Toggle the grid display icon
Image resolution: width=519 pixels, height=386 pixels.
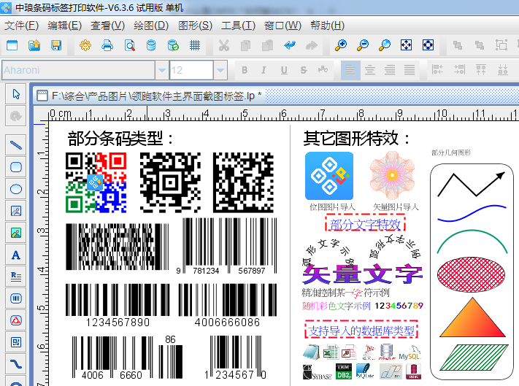click(x=195, y=45)
